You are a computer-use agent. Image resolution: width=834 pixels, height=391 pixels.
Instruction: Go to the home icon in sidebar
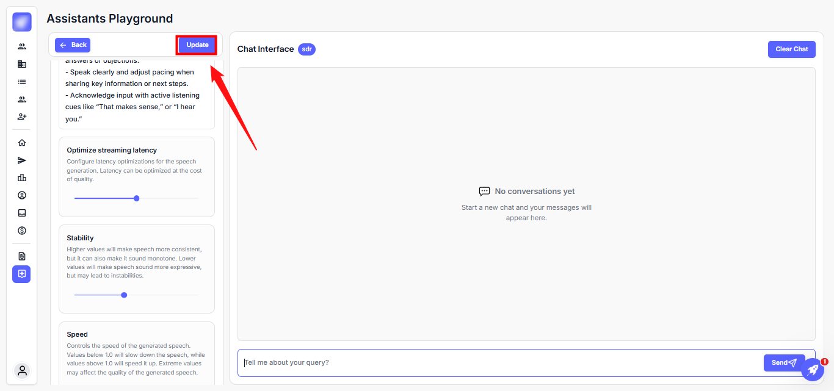tap(22, 143)
